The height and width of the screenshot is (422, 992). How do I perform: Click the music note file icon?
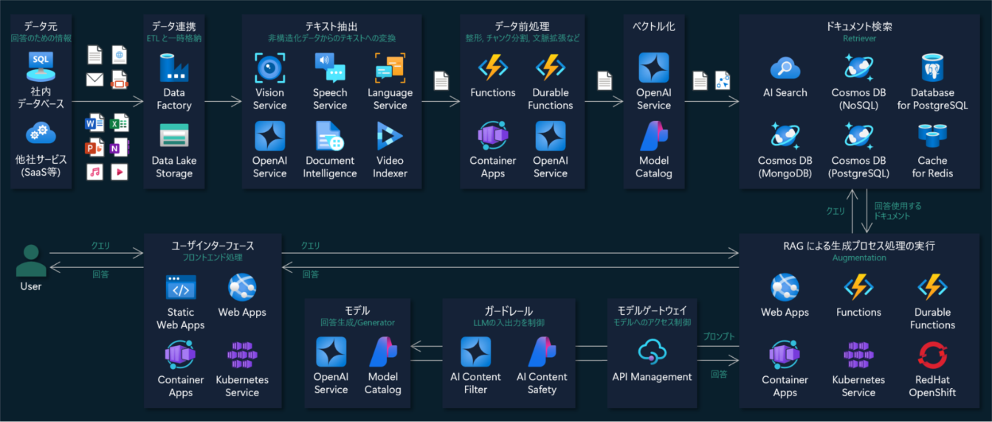[94, 172]
